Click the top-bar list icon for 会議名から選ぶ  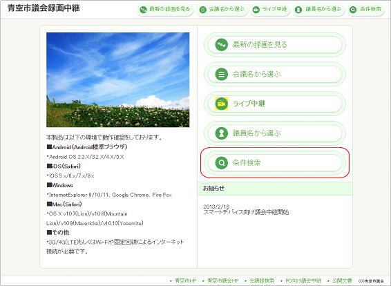point(203,10)
